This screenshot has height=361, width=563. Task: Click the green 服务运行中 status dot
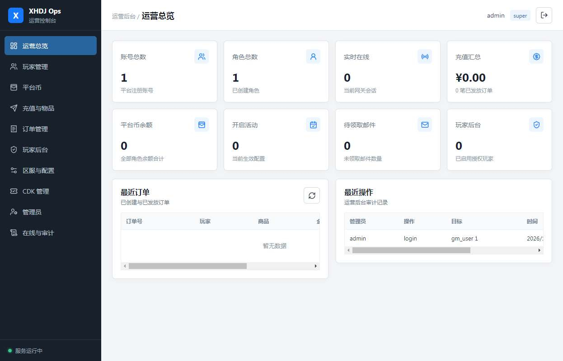(x=10, y=351)
